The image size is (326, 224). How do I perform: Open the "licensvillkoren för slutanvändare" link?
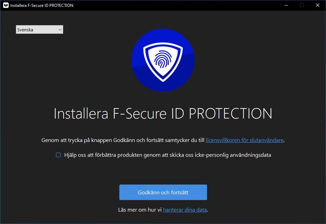click(x=245, y=140)
